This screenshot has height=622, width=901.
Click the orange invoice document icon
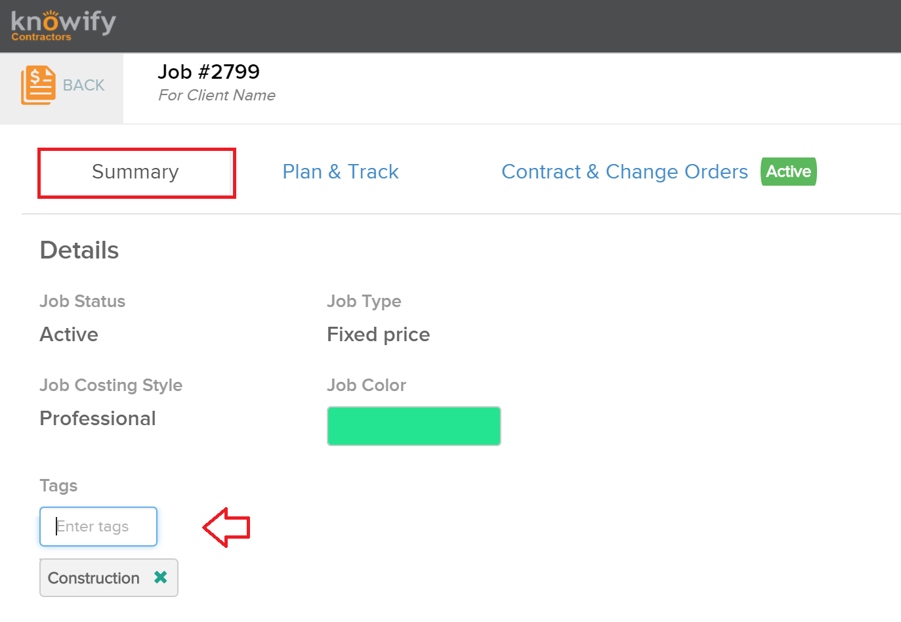tap(38, 85)
